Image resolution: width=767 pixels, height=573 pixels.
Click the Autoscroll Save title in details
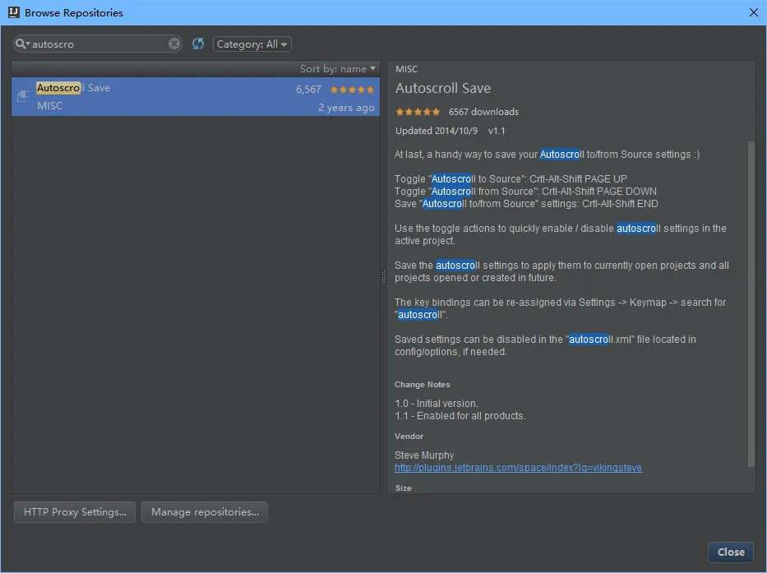442,89
